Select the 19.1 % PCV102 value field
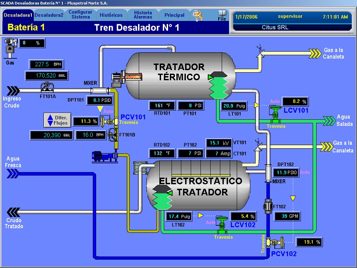The height and width of the screenshot is (268, 357). click(x=308, y=242)
